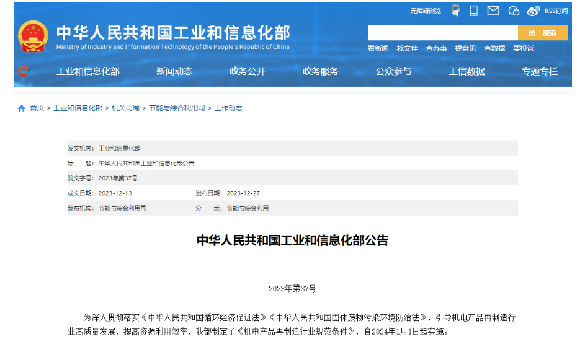585x339 pixels.
Task: Open the mobile version phone icon
Action: click(474, 11)
